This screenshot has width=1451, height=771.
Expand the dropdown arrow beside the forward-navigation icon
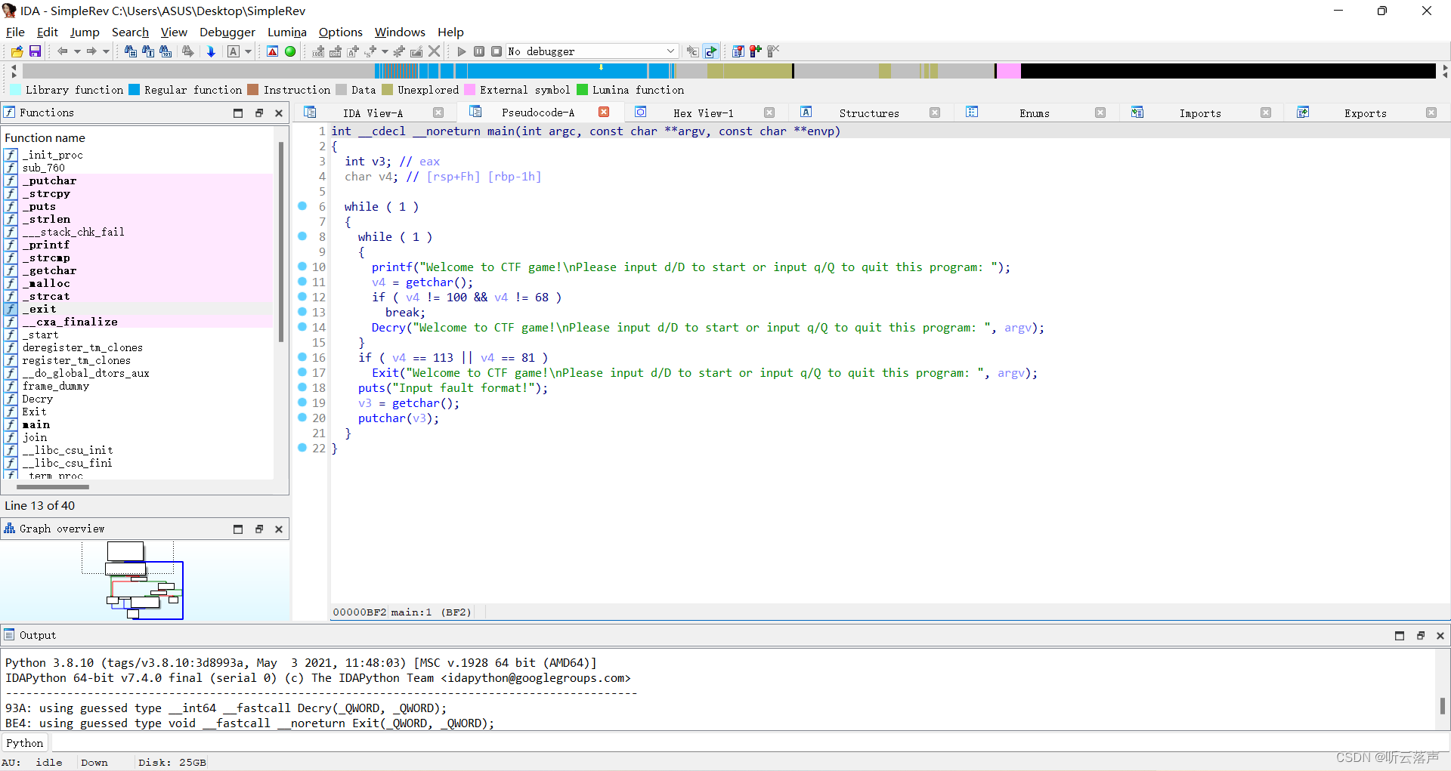coord(104,51)
